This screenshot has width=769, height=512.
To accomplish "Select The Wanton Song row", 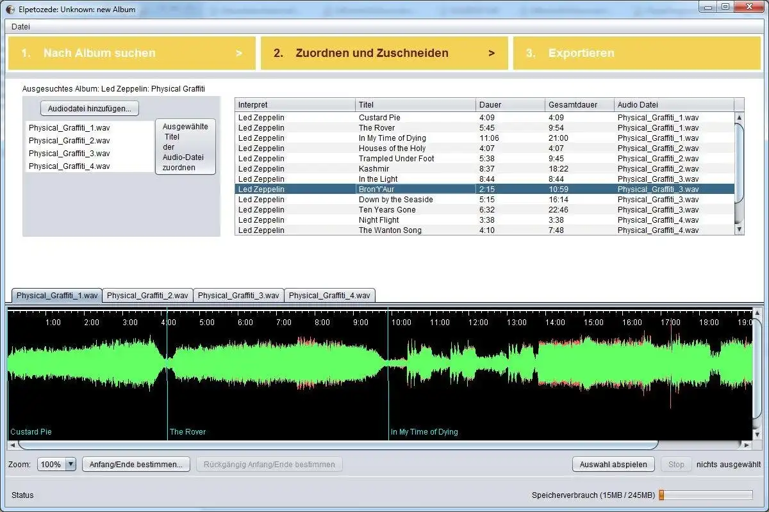I will pyautogui.click(x=484, y=230).
